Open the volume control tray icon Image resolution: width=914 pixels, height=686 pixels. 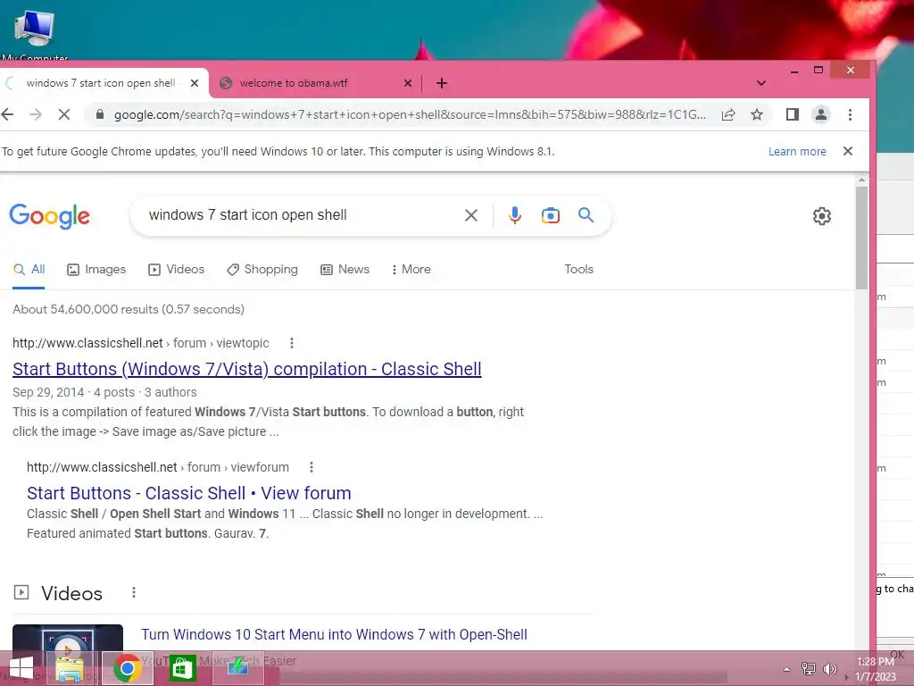[x=829, y=669]
